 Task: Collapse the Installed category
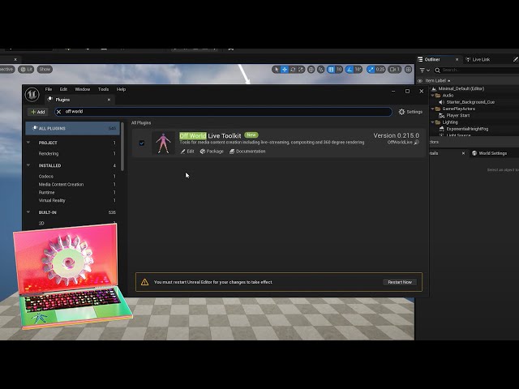(x=28, y=165)
